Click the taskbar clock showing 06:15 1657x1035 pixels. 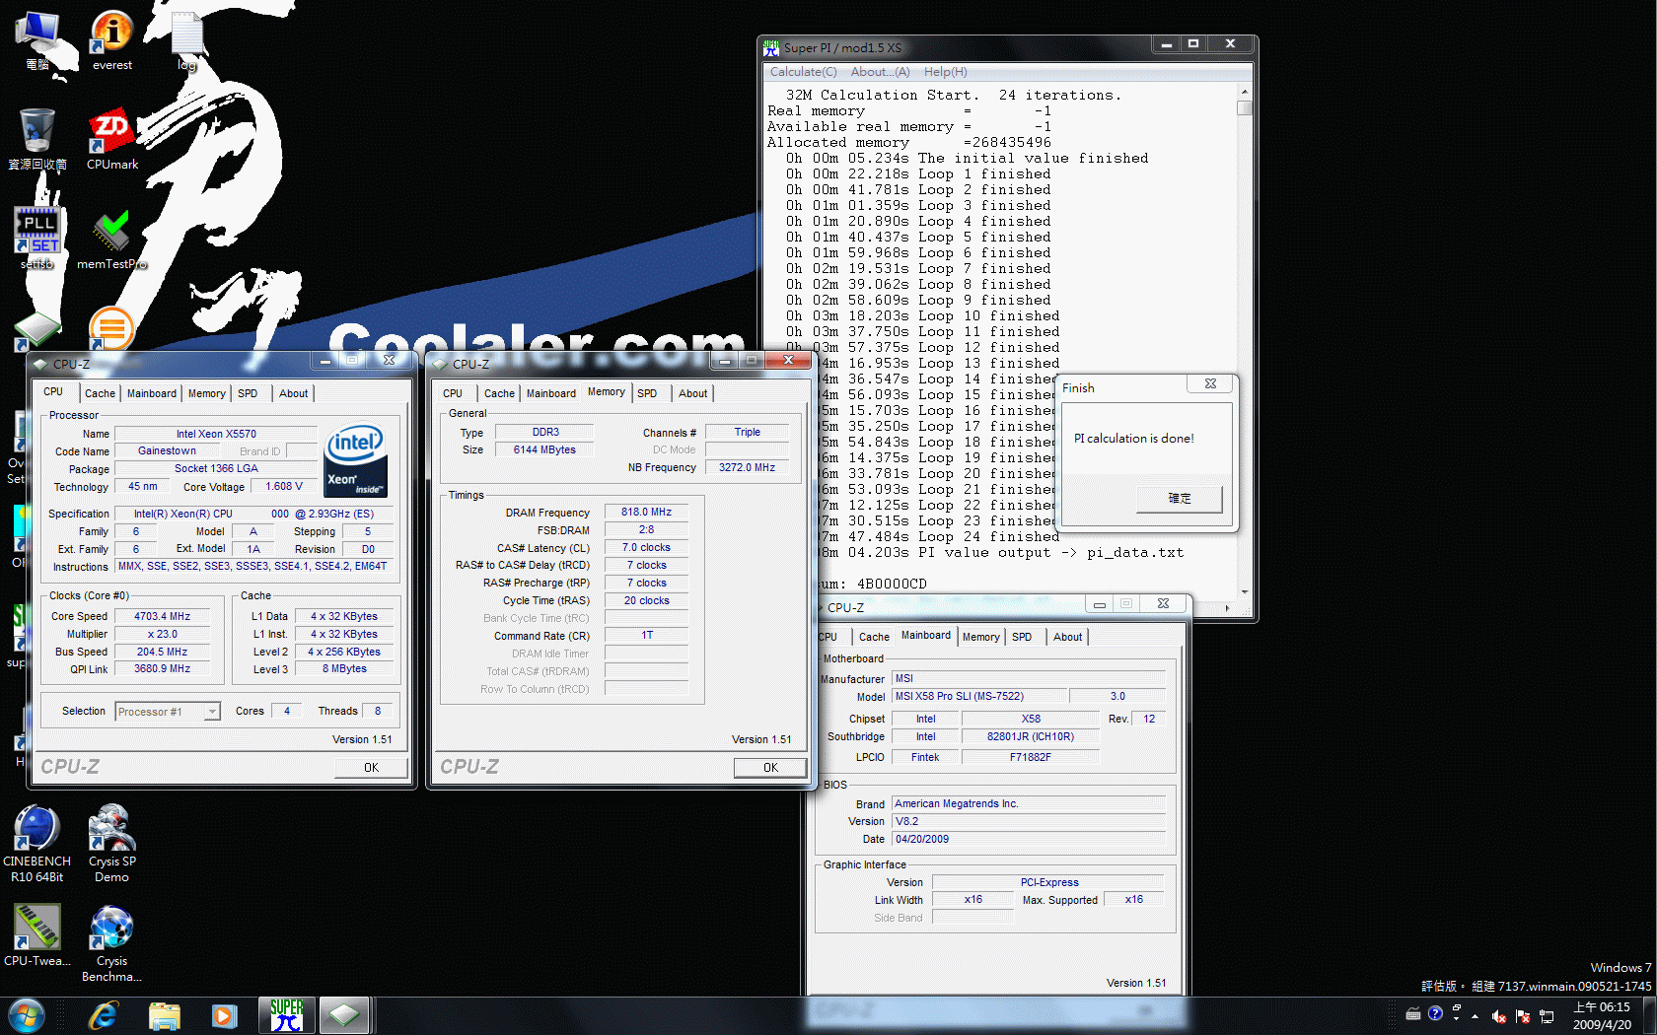[1601, 1015]
